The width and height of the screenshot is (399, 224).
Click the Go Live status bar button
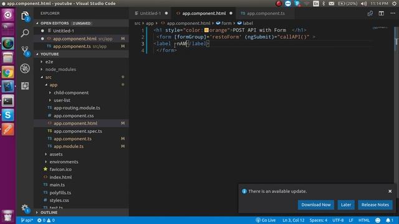266,220
